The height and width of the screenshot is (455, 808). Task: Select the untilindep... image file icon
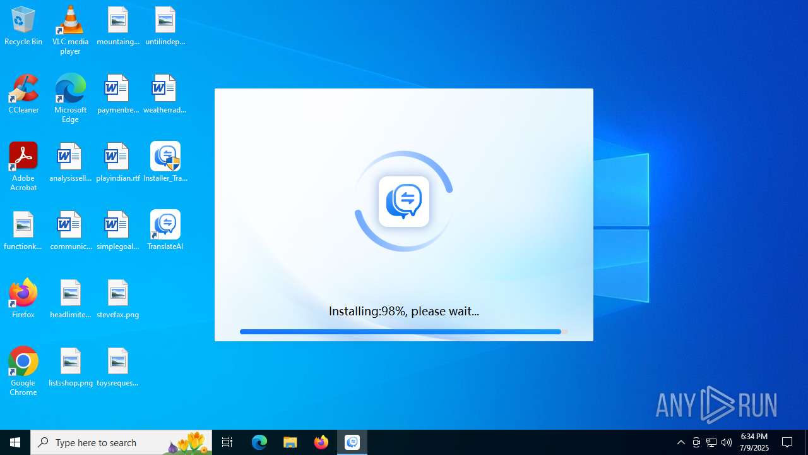click(x=165, y=27)
